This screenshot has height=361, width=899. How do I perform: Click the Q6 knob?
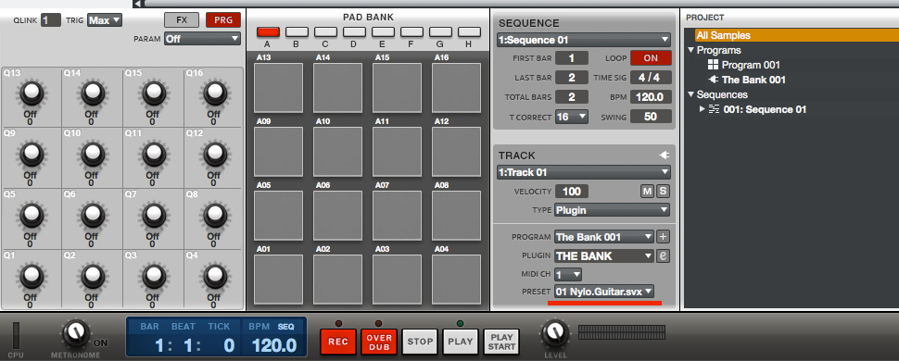click(x=93, y=216)
